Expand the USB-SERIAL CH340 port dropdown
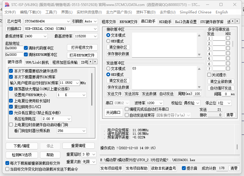Image resolution: width=244 pixels, height=176 pixels. pos(95,29)
